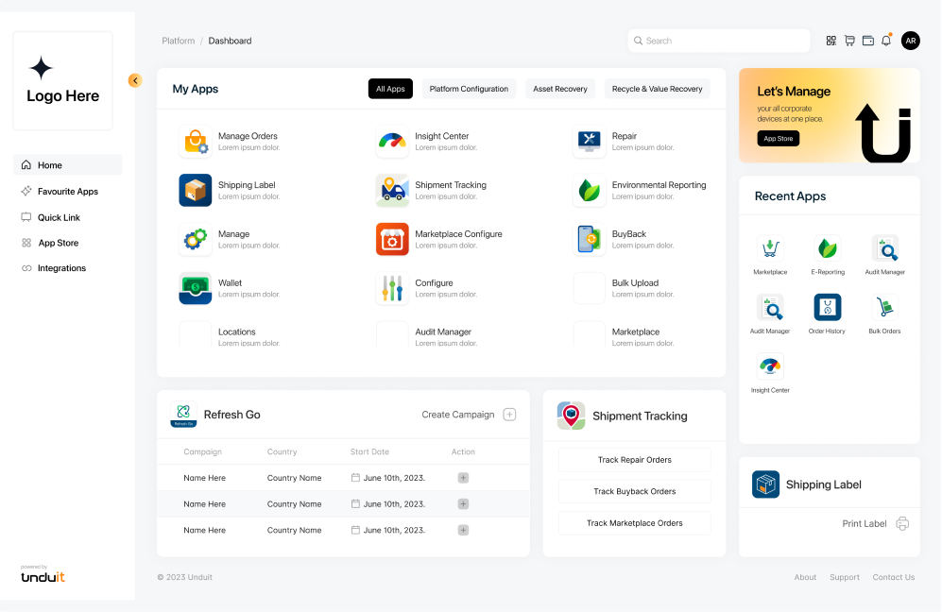Image resolution: width=942 pixels, height=612 pixels.
Task: Click the plus icon next to Create Campaign
Action: pyautogui.click(x=509, y=415)
